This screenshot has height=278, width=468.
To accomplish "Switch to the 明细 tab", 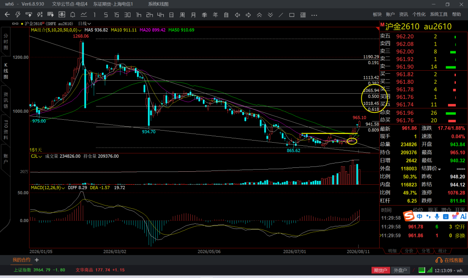I will [x=392, y=251].
